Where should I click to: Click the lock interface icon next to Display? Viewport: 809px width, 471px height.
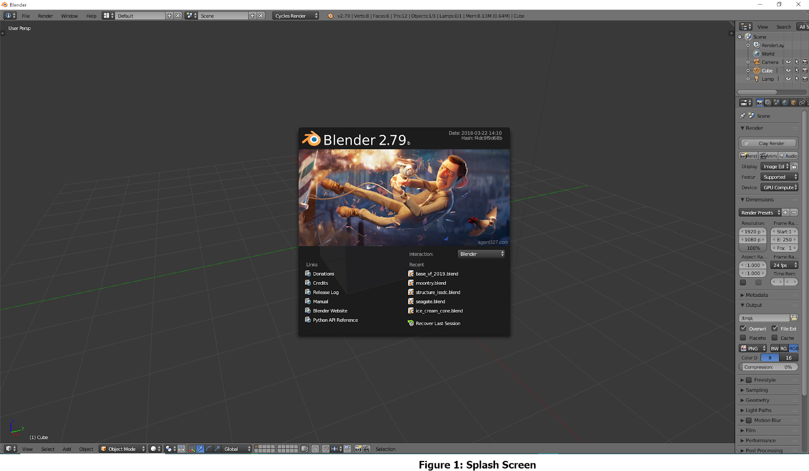[x=794, y=167]
